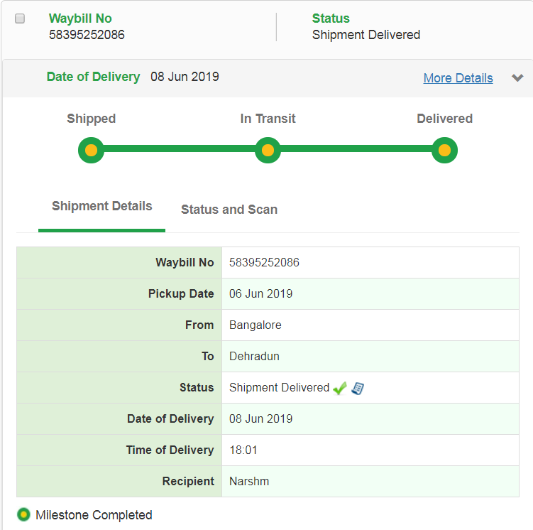Click the delivery time 18:01

(242, 450)
